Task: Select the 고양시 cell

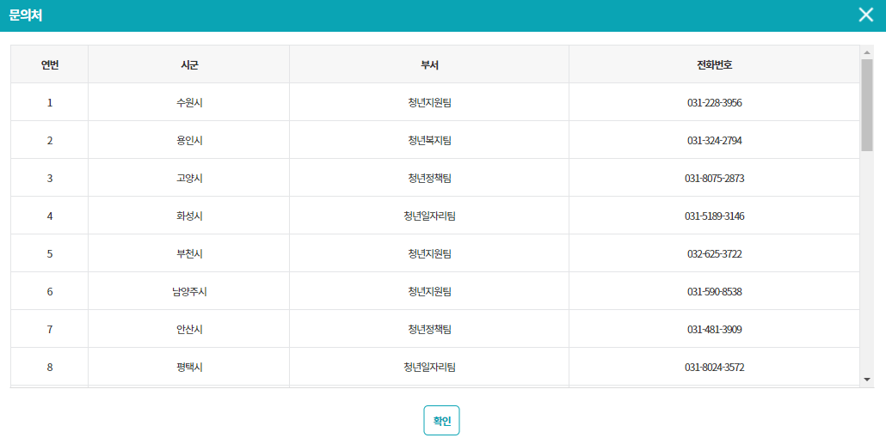Action: tap(189, 179)
